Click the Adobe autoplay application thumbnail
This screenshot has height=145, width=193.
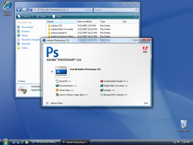pyautogui.click(x=23, y=90)
